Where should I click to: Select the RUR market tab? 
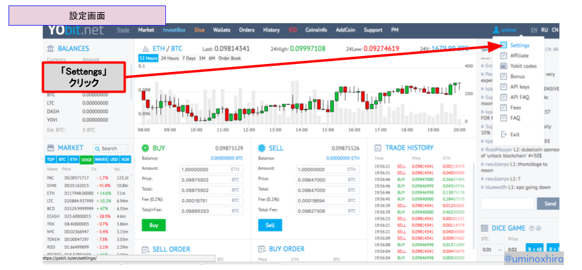tap(126, 160)
